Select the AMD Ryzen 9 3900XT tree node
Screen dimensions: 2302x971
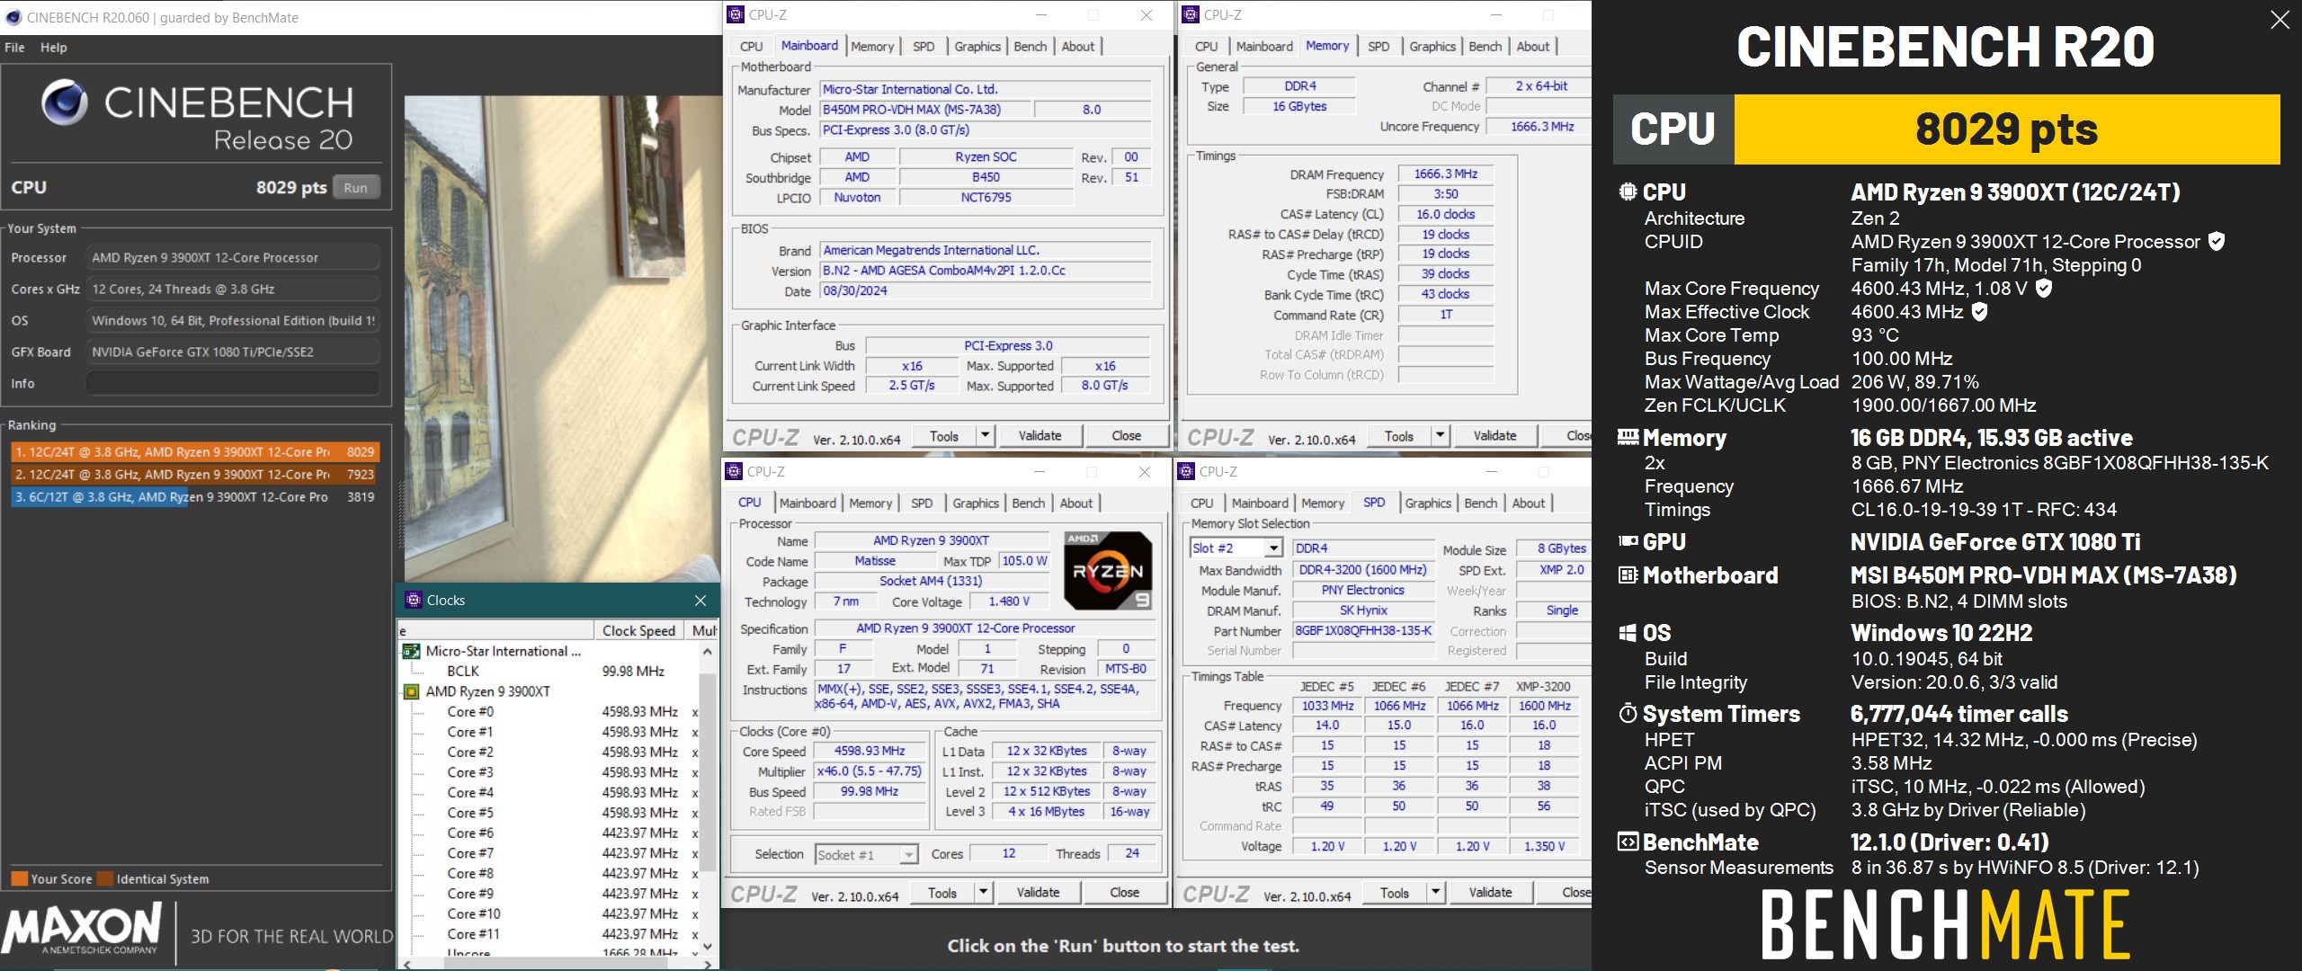click(487, 691)
